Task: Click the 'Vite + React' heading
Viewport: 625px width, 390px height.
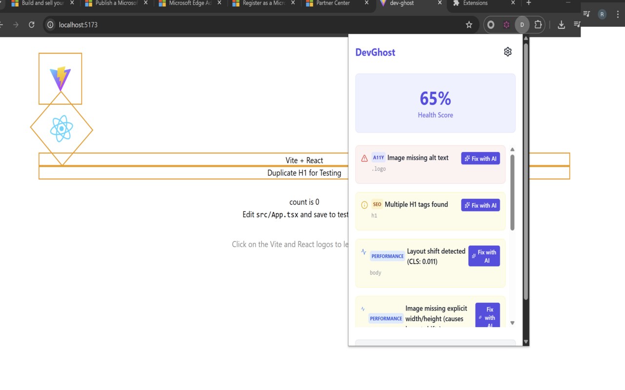Action: point(304,160)
